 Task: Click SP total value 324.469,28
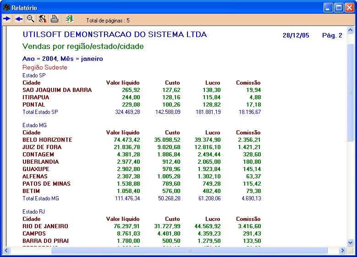[127, 112]
